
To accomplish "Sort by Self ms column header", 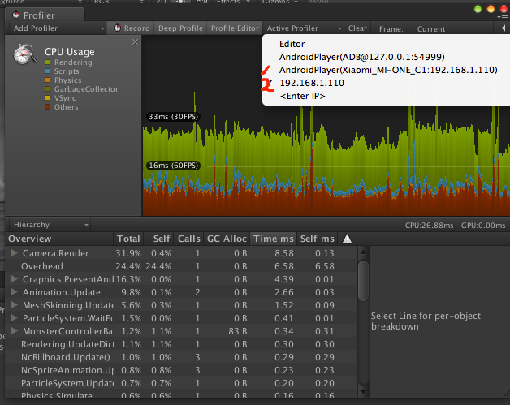I will 317,239.
